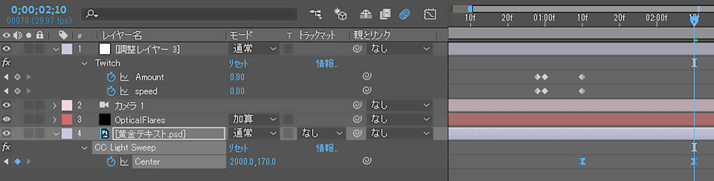Click the stopwatch for Twitch Amount
The height and width of the screenshot is (181, 714).
click(x=111, y=77)
